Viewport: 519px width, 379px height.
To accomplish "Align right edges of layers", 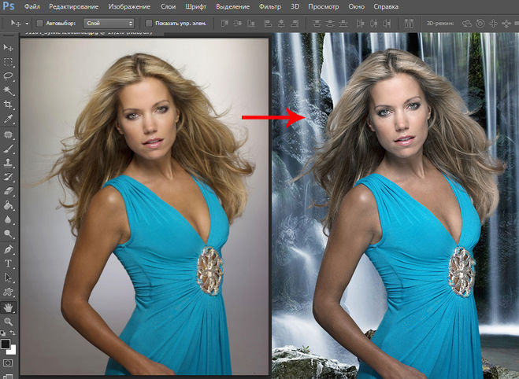I will (295, 24).
